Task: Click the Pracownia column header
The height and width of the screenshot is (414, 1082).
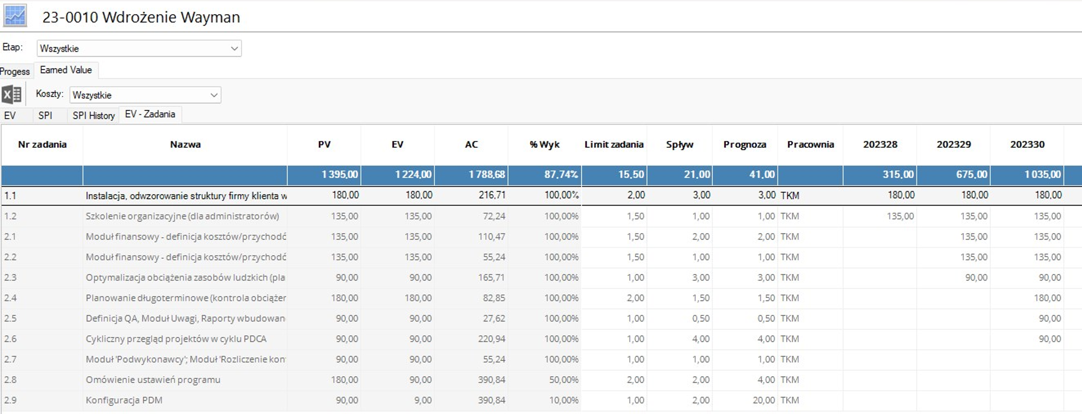Action: [x=810, y=145]
